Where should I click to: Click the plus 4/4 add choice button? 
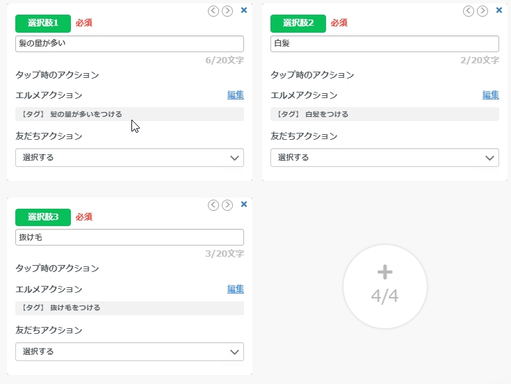point(384,286)
